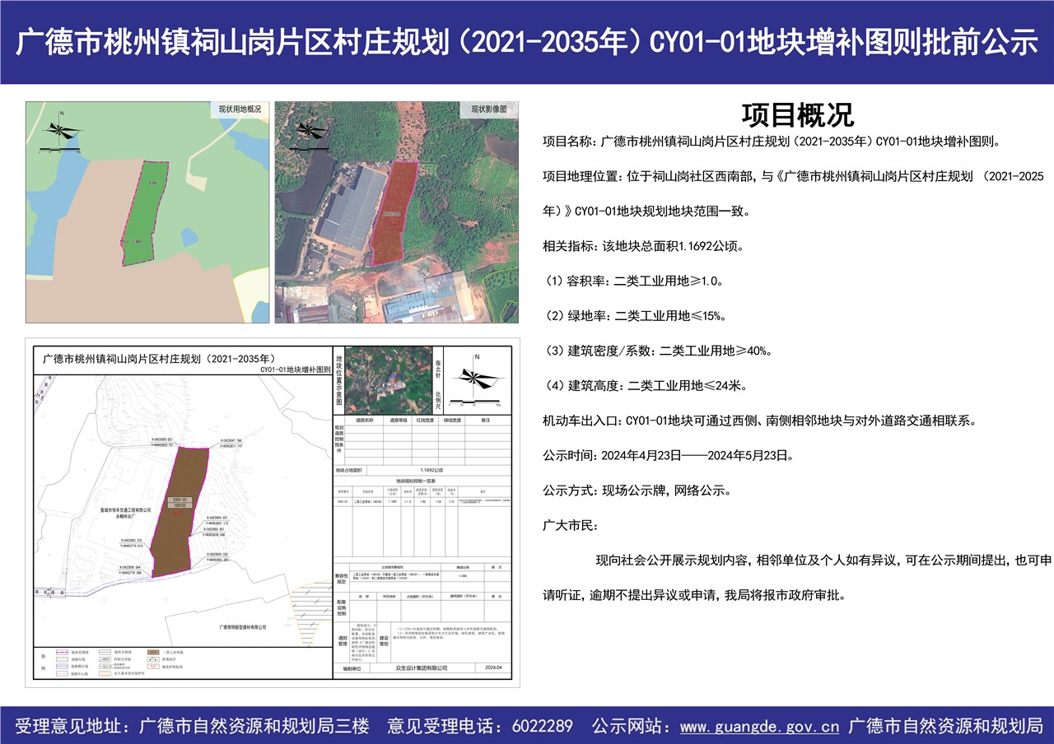This screenshot has width=1054, height=744.
Task: Open the 现状影像图 satellite image
Action: 397,212
